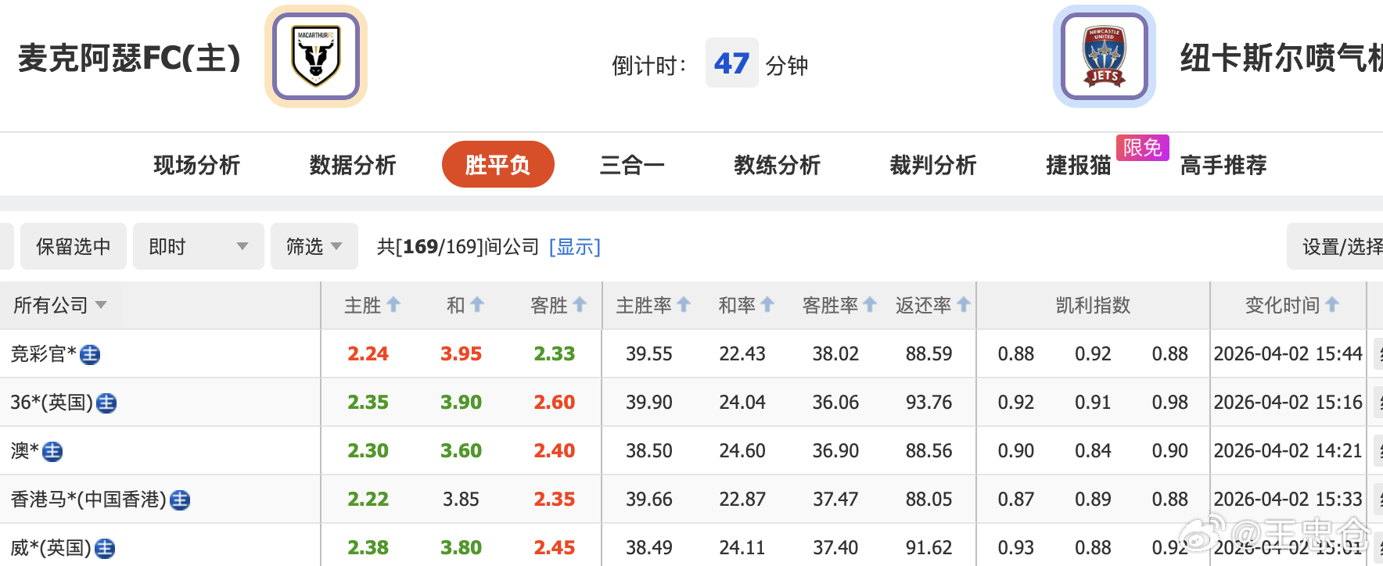
Task: Click the 香港马*(中国香港) company name
Action: [88, 500]
